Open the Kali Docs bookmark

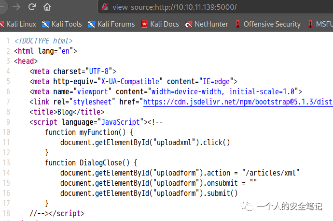tap(160, 24)
